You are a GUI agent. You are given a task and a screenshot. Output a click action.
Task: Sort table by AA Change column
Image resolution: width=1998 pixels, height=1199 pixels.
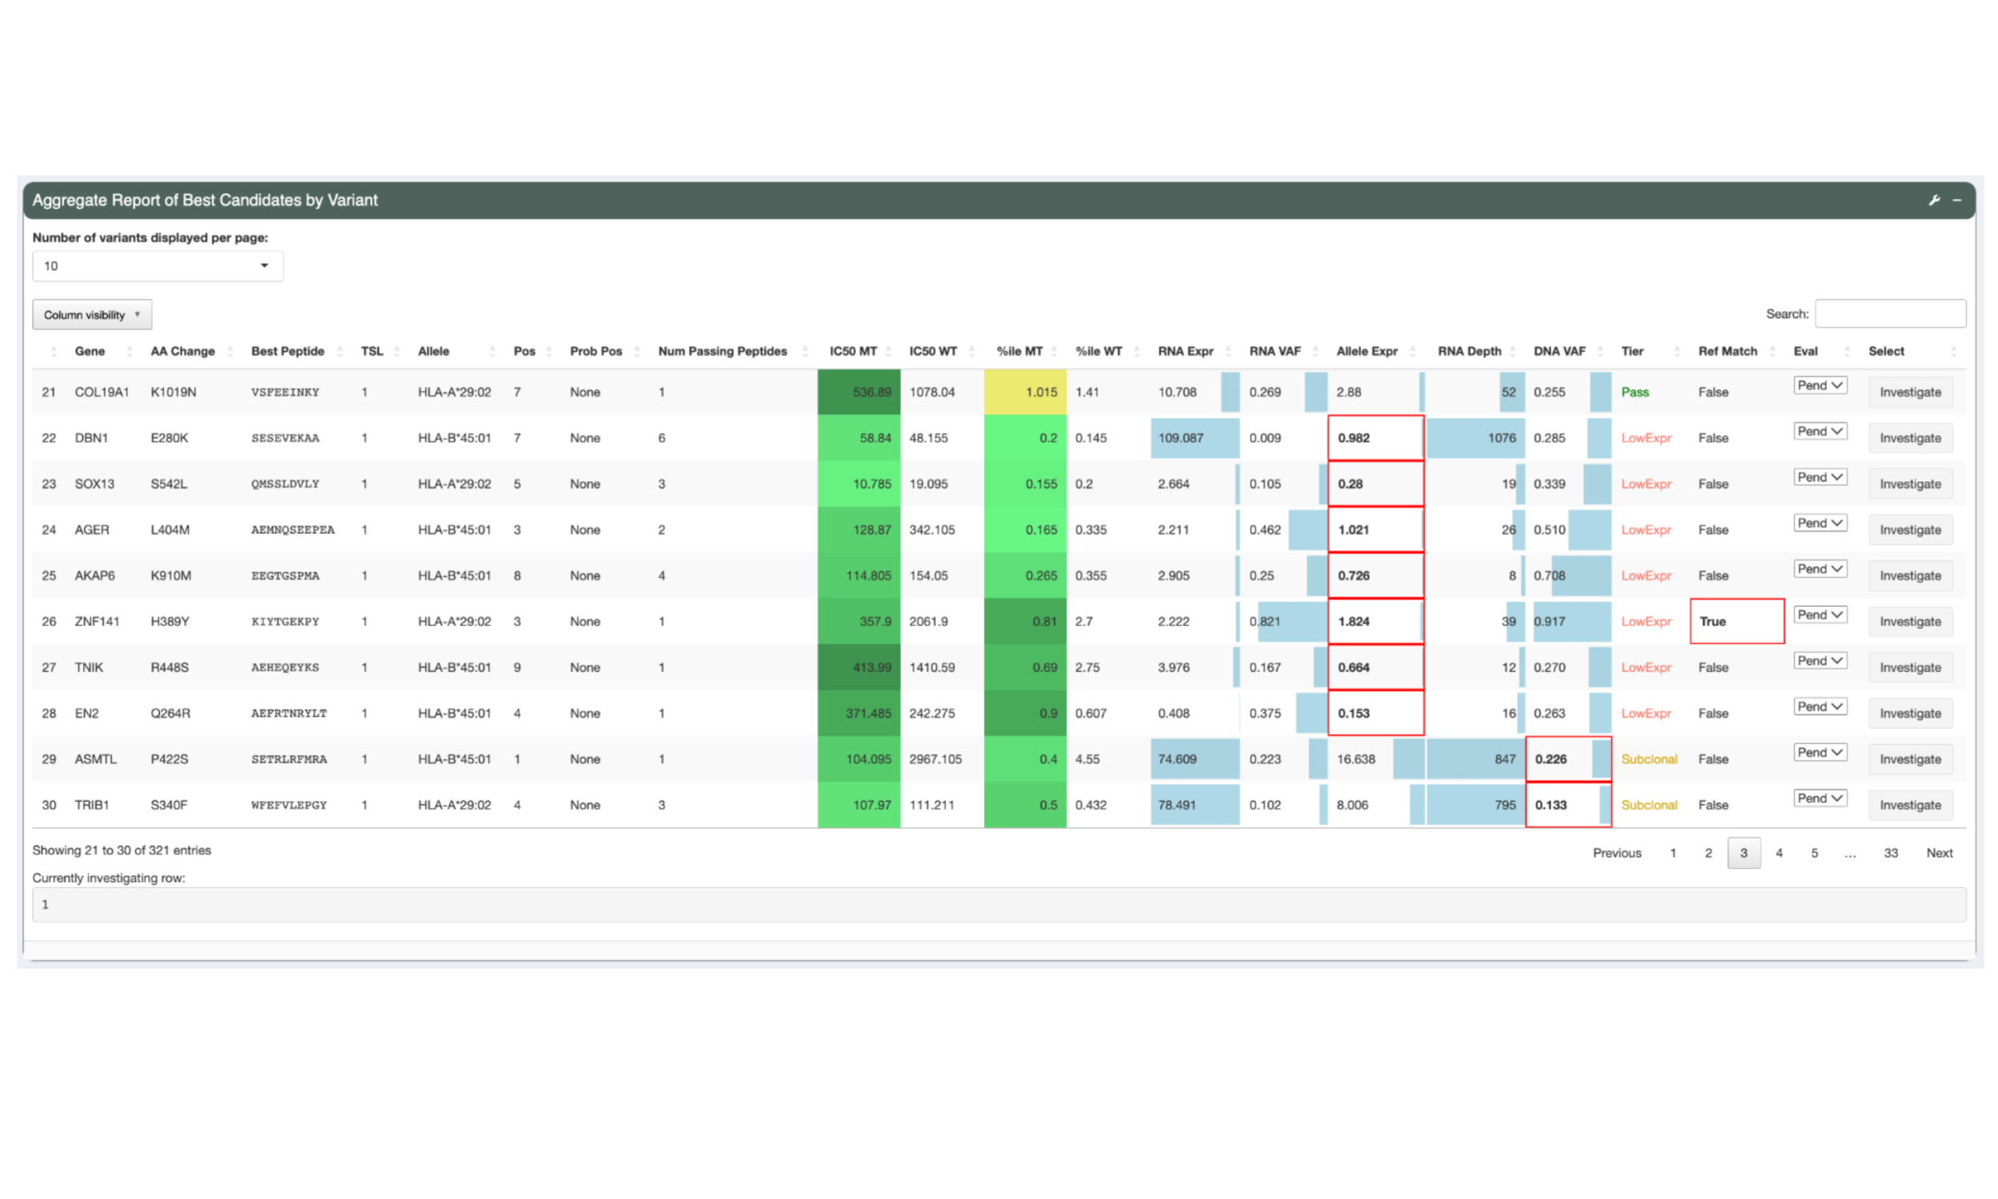(182, 352)
